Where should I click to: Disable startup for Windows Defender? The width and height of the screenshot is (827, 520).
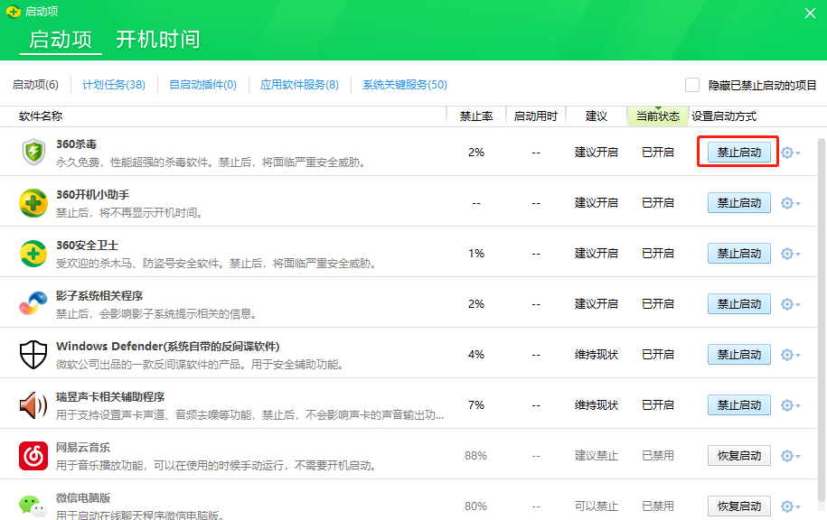(x=739, y=355)
